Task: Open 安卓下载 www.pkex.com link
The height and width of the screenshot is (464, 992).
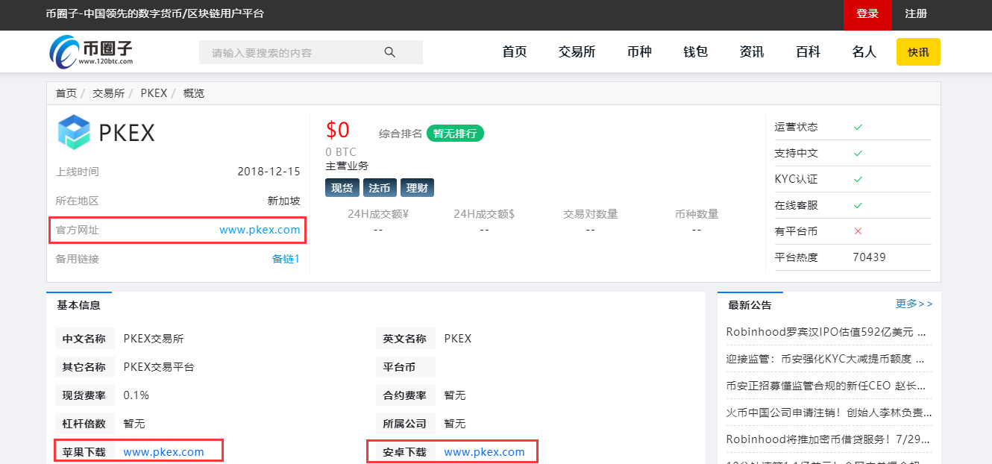Action: click(484, 452)
